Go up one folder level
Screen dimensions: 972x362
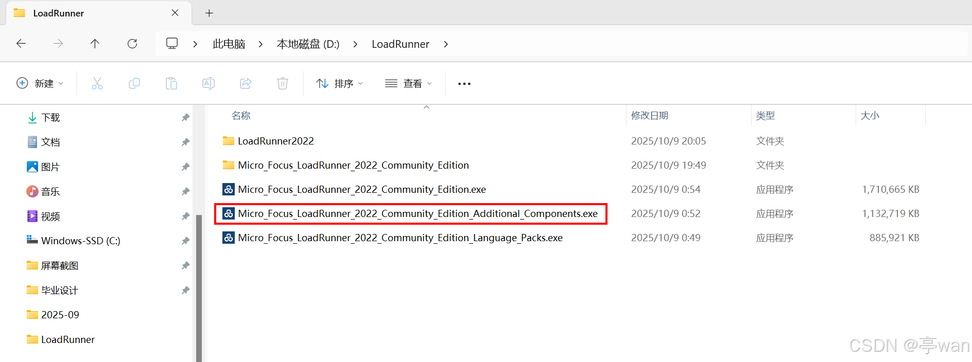click(95, 44)
